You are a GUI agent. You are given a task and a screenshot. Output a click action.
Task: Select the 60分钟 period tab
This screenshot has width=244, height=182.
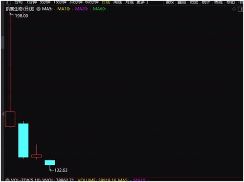click(x=92, y=2)
